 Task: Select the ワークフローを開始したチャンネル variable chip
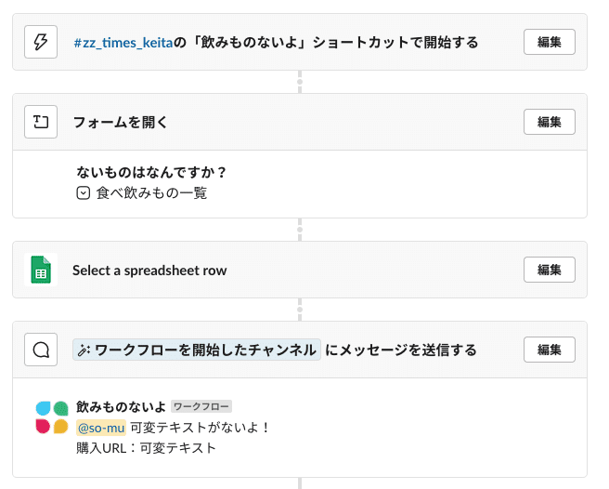point(197,350)
